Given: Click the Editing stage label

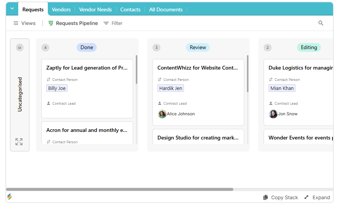Looking at the screenshot, I should click(x=309, y=48).
